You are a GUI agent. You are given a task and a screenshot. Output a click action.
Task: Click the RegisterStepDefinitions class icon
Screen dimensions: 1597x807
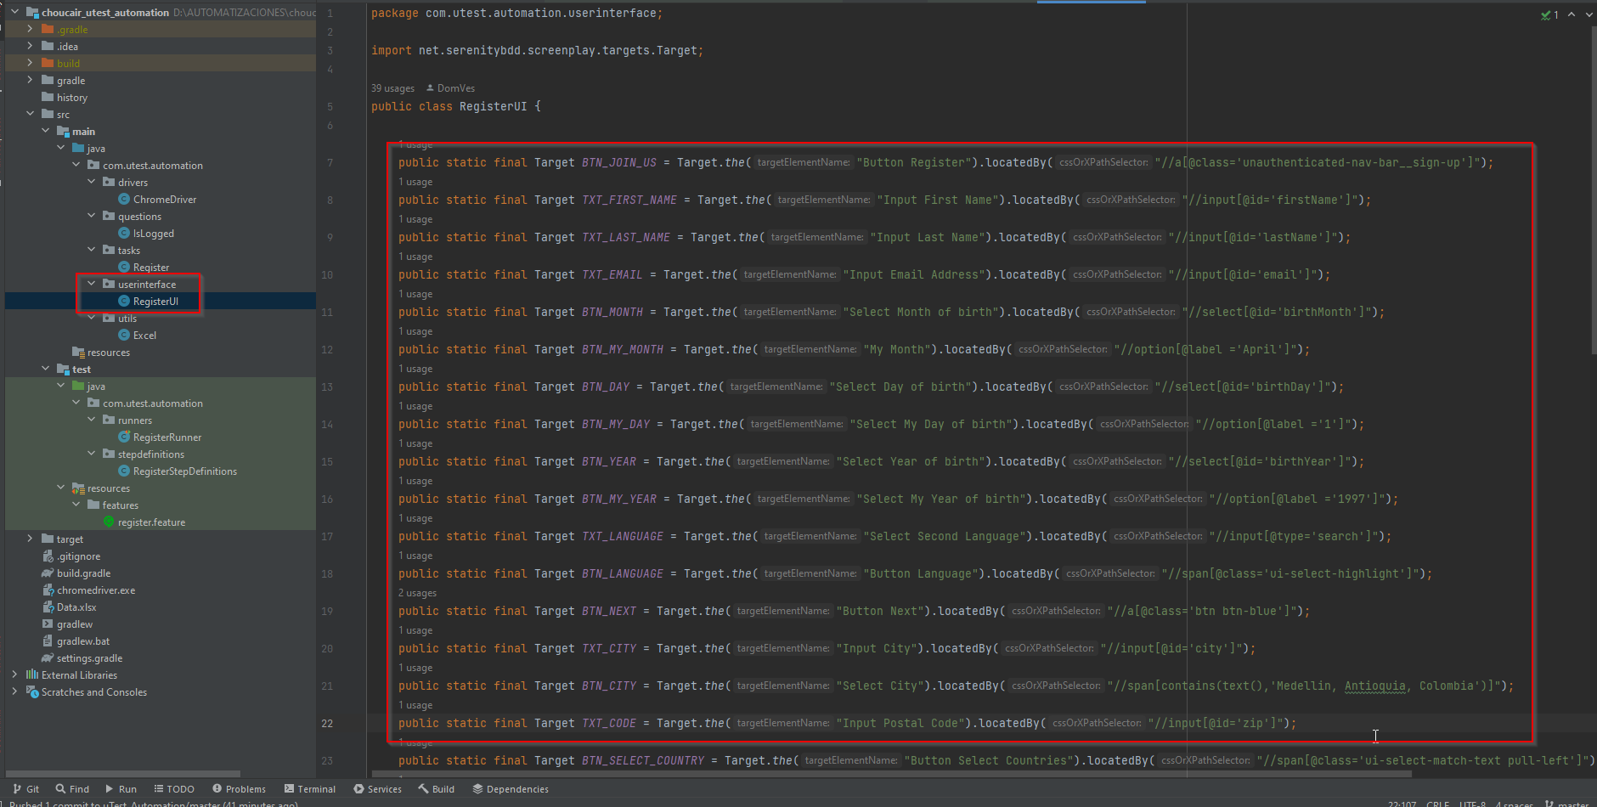124,471
